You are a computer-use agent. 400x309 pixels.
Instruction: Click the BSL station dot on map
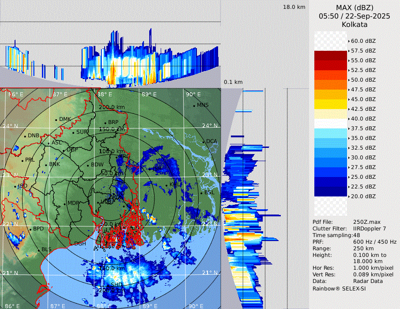pos(201,193)
